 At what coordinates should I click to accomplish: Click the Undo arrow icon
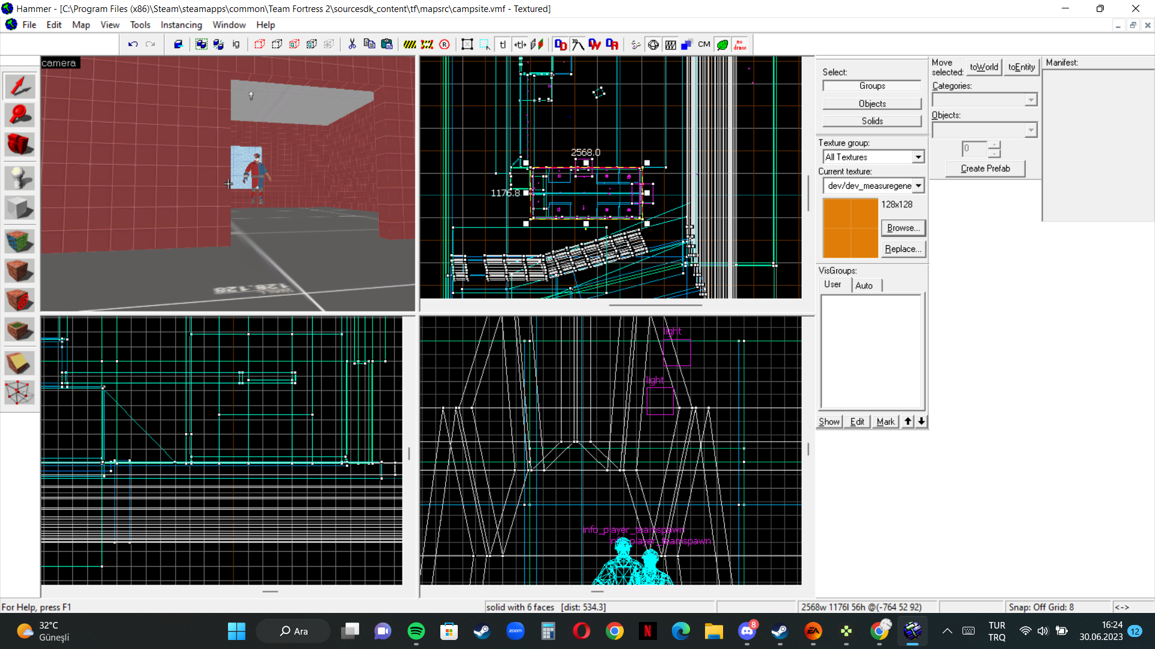pyautogui.click(x=133, y=44)
